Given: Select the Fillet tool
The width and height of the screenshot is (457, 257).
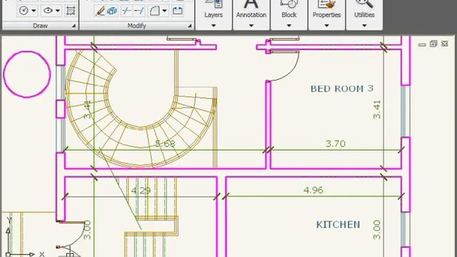Looking at the screenshot, I should (154, 11).
